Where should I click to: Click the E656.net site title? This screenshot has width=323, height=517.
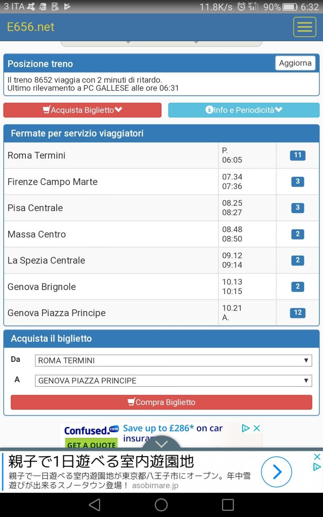(x=31, y=27)
